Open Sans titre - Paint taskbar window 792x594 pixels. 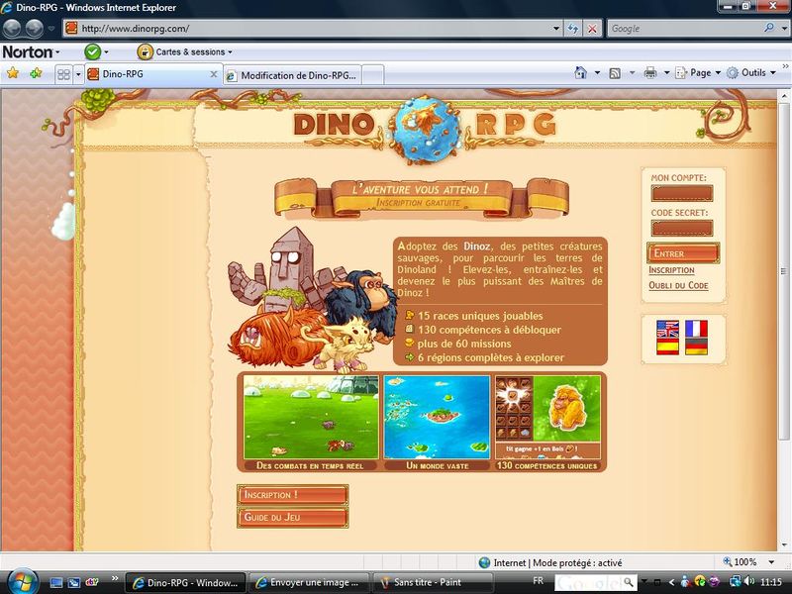pyautogui.click(x=433, y=583)
